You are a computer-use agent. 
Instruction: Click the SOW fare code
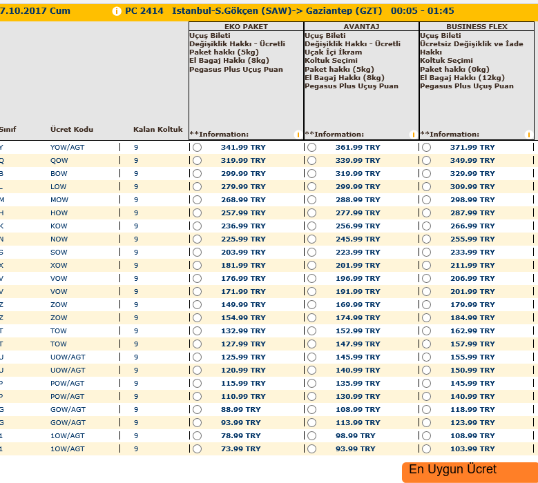[x=59, y=253]
